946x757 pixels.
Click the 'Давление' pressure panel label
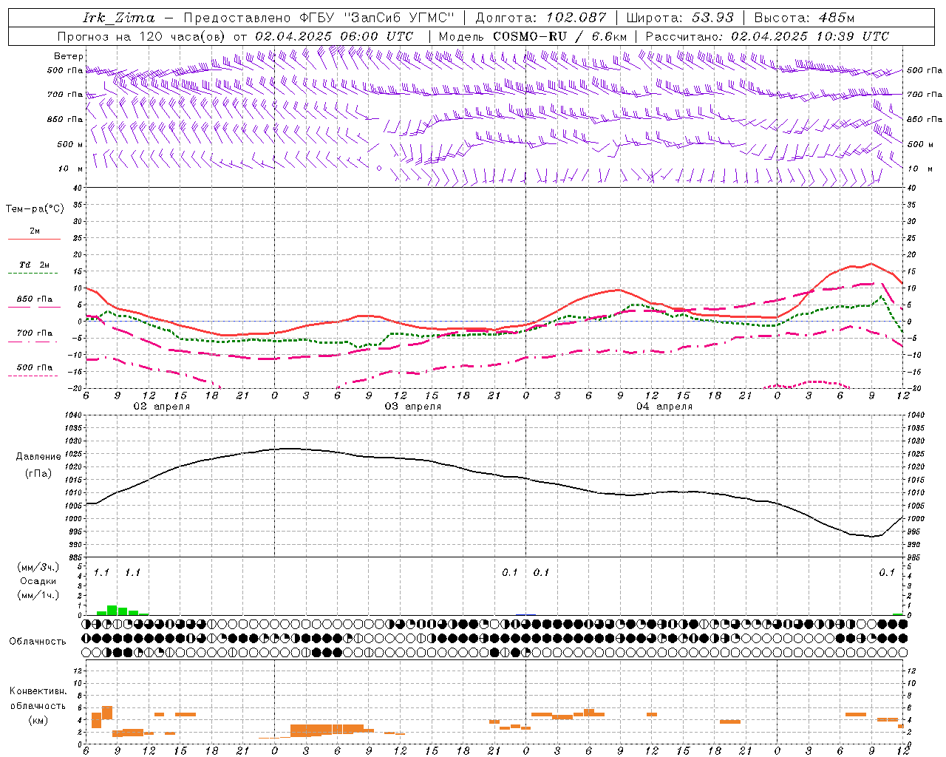point(38,457)
